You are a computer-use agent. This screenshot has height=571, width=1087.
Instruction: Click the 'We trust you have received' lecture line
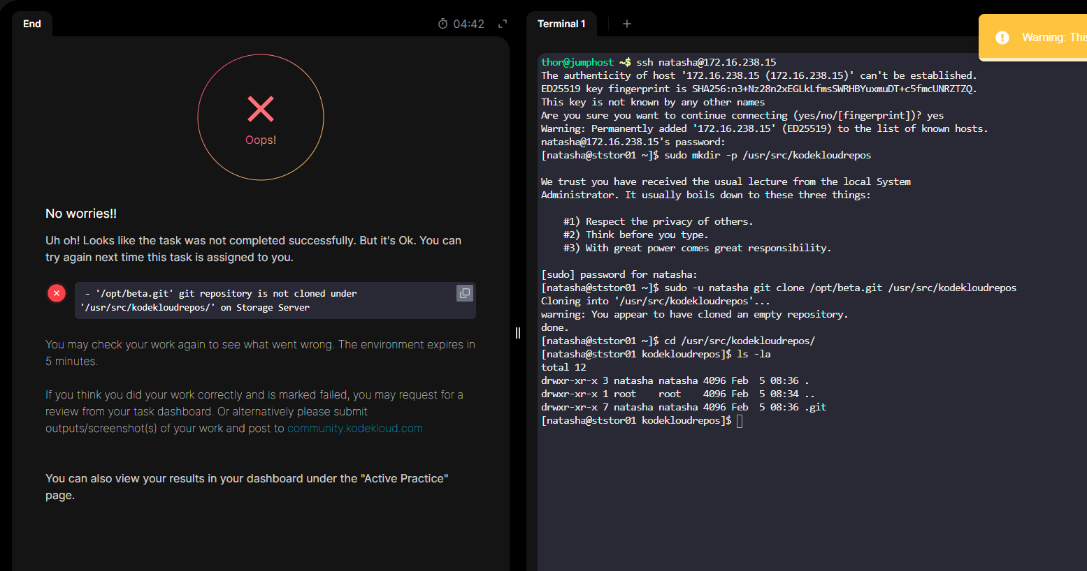coord(726,181)
